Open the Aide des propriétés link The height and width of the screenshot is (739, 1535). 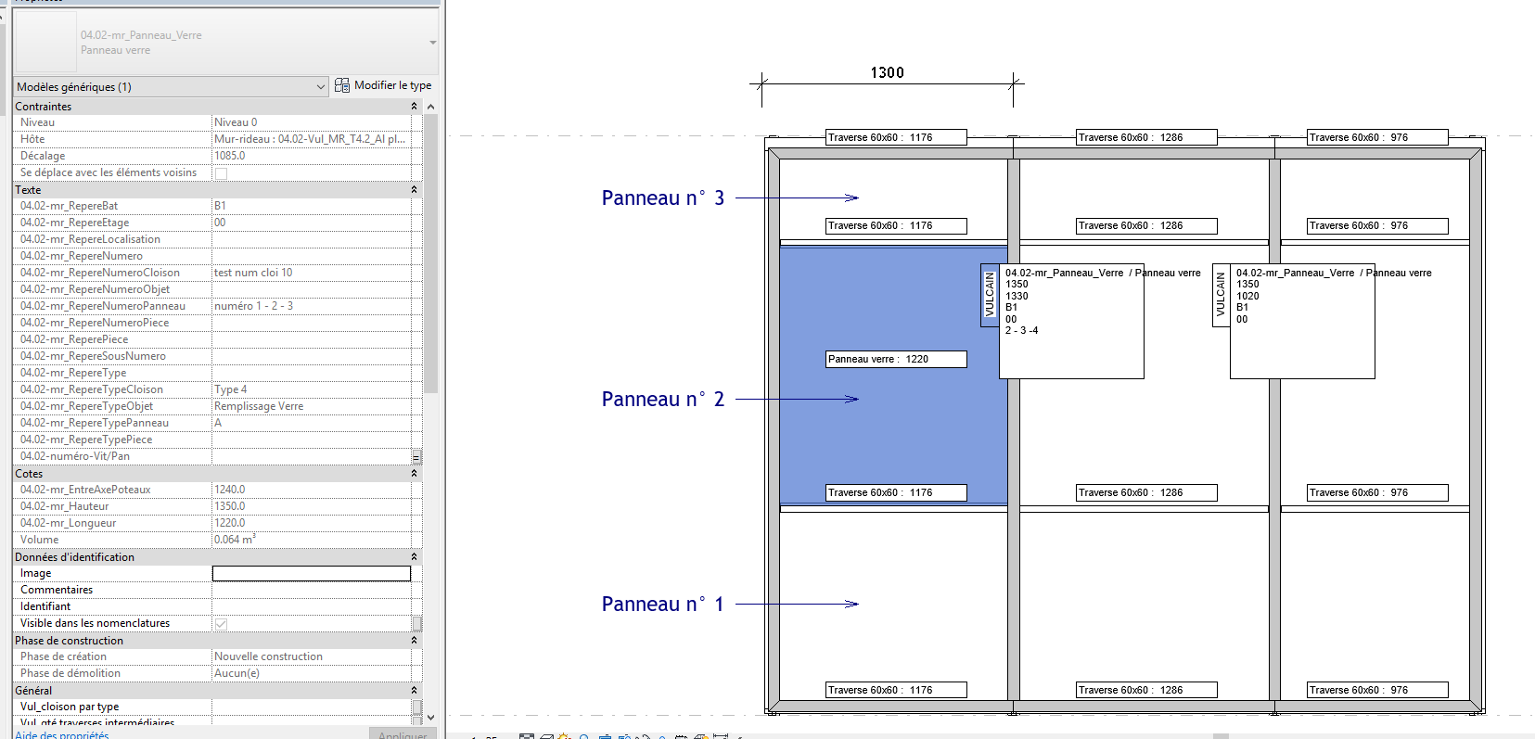pyautogui.click(x=62, y=734)
